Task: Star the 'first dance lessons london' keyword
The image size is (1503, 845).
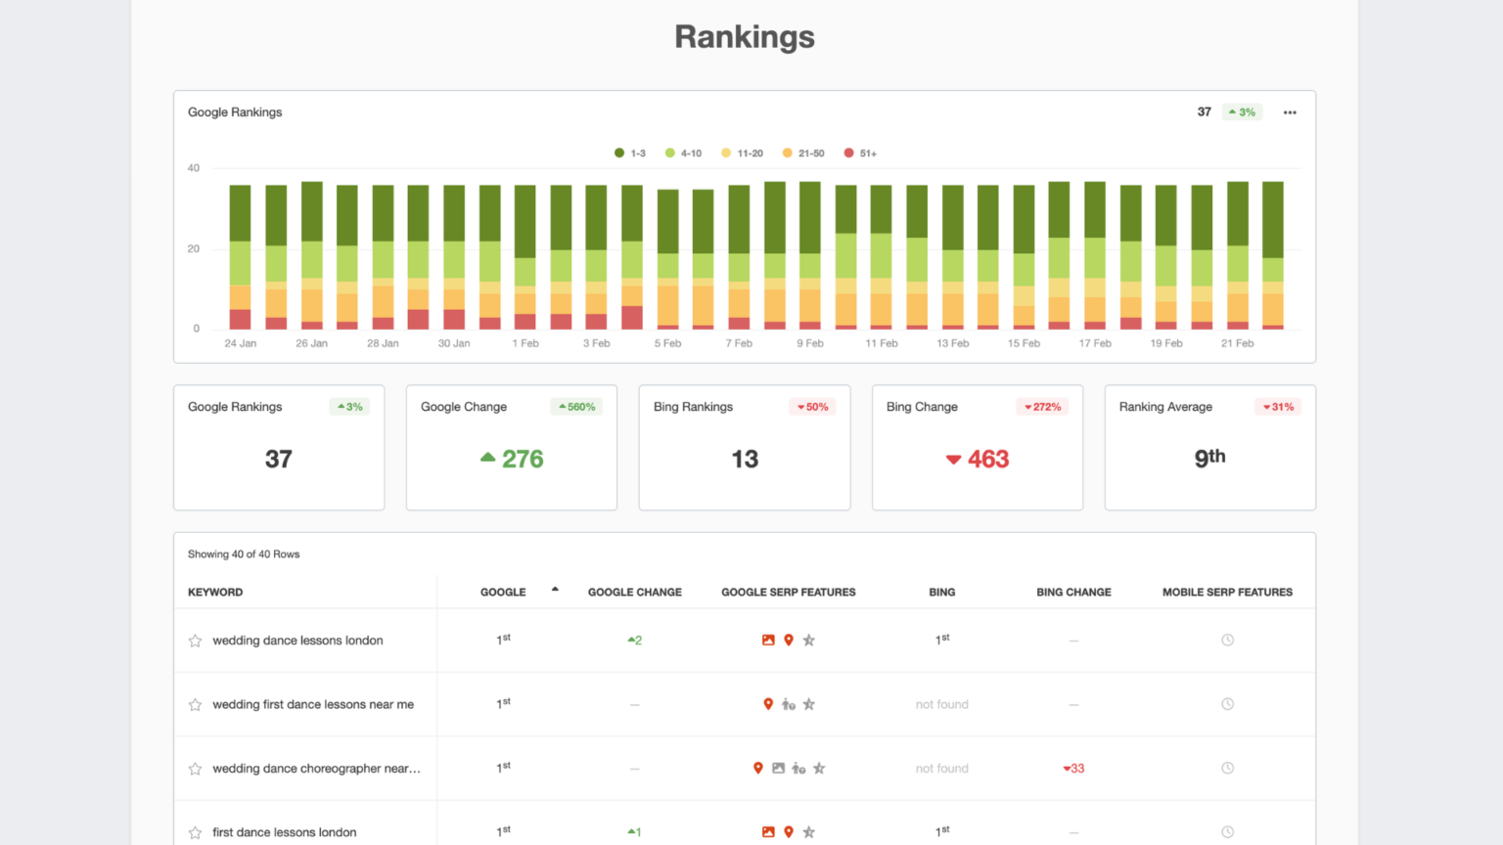Action: tap(195, 832)
